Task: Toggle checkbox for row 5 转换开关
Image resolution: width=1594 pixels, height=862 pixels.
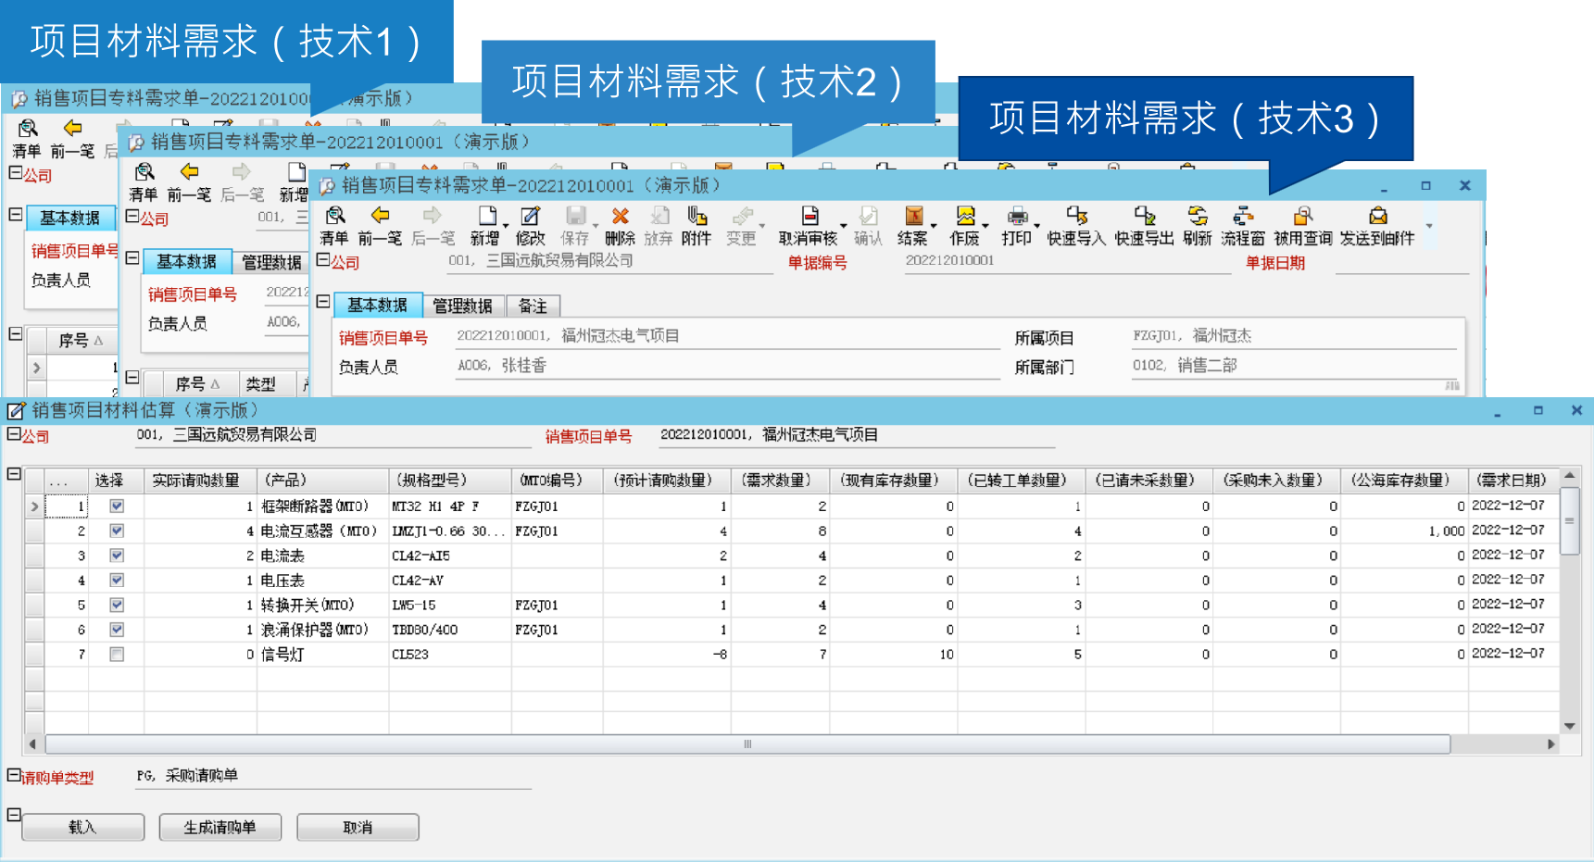Action: coord(117,605)
